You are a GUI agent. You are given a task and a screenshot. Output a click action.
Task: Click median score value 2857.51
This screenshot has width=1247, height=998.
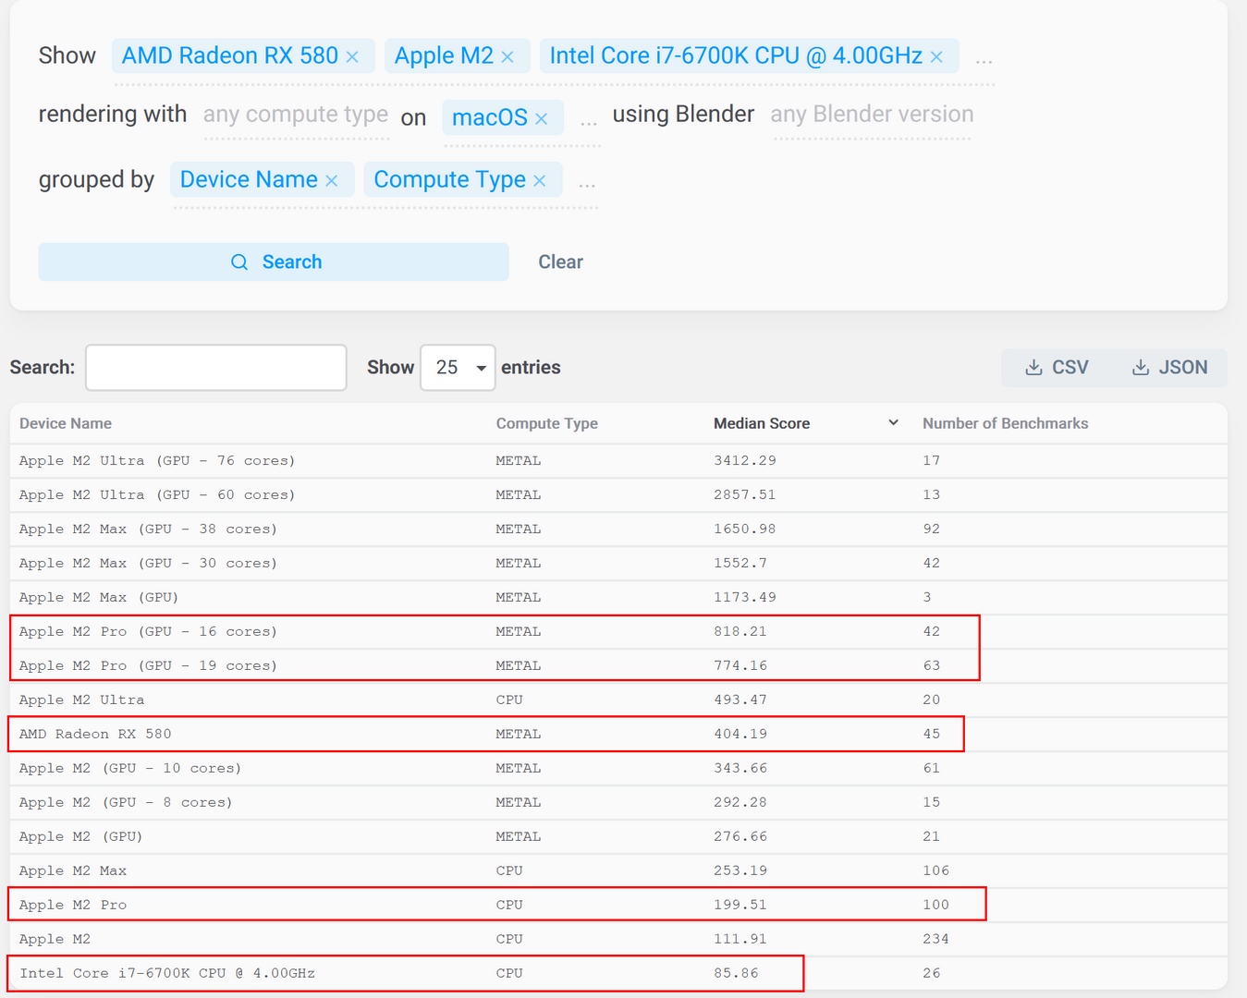(745, 494)
